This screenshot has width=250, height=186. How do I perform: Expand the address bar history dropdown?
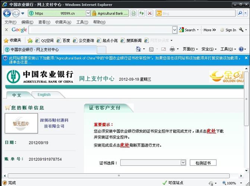click(88, 13)
